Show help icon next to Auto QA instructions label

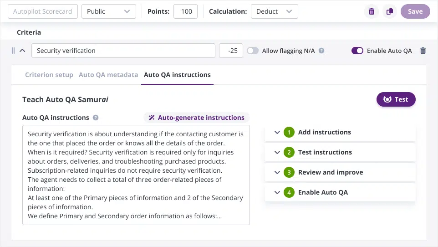(x=96, y=118)
